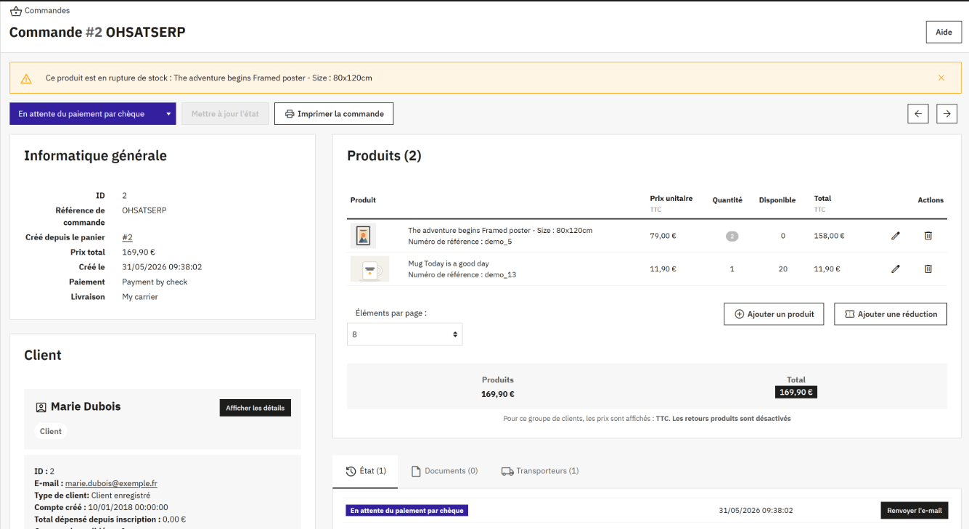Screen dimensions: 969x529
Task: Click Renvoyer l'e-mail button
Action: [x=915, y=511]
